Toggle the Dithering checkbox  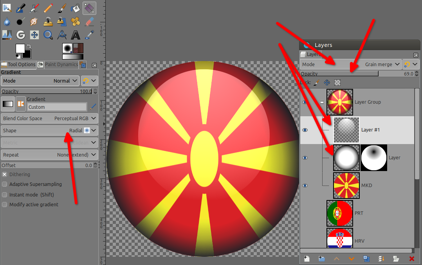click(x=5, y=174)
